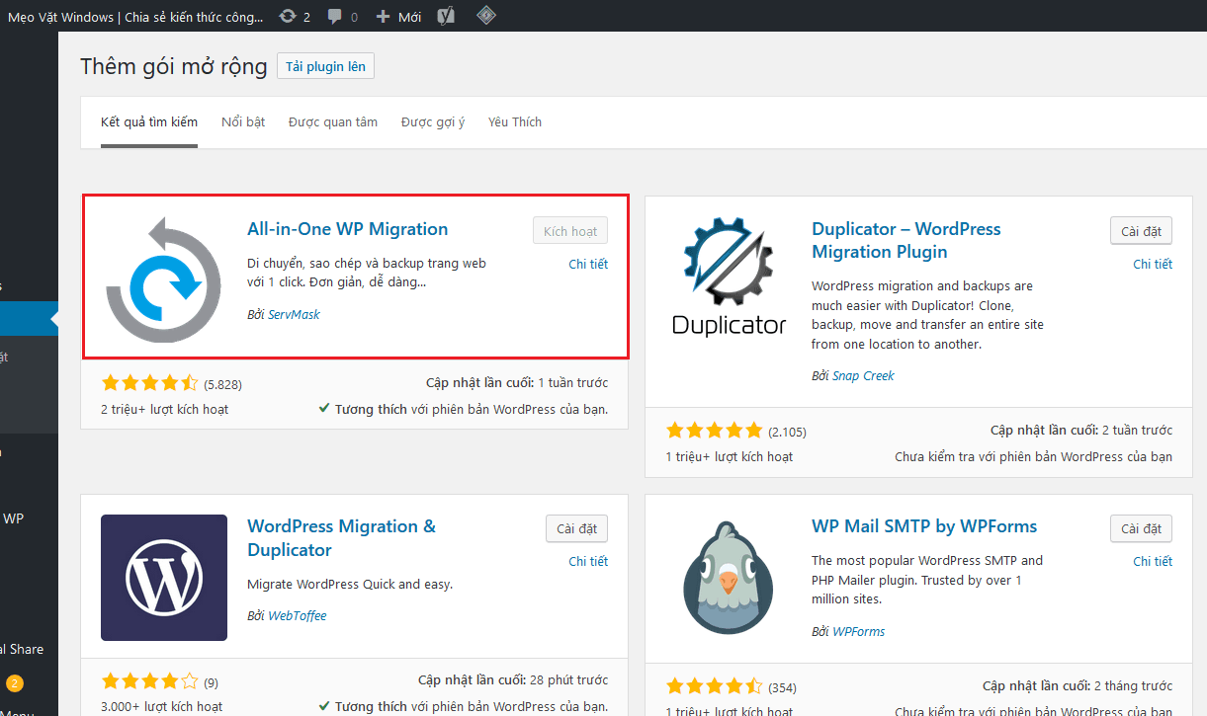Open WP Mail SMTP by WPForms title

[x=924, y=526]
